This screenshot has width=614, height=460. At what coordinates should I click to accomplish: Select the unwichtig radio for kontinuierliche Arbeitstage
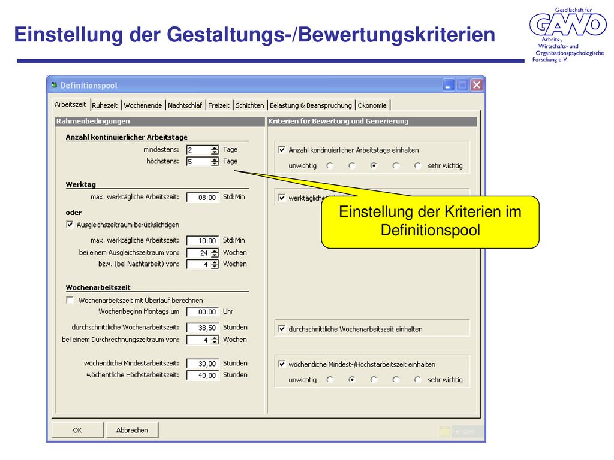(x=330, y=166)
